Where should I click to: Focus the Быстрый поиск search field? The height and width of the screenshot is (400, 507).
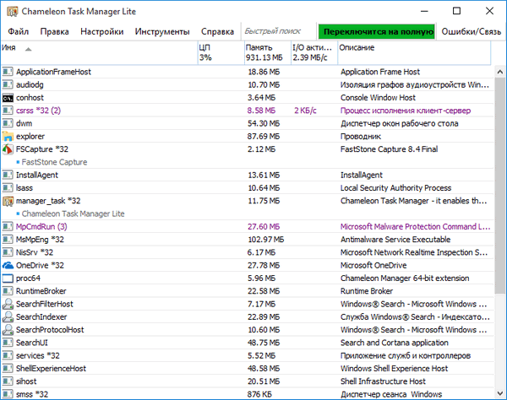(278, 31)
